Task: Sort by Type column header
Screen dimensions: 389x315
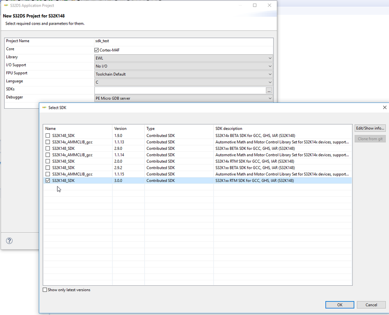Action: click(x=179, y=129)
